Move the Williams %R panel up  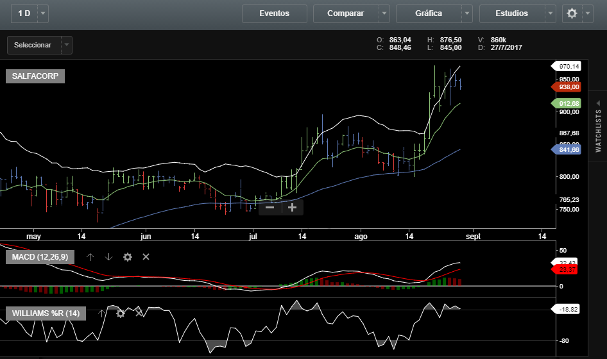tap(101, 313)
